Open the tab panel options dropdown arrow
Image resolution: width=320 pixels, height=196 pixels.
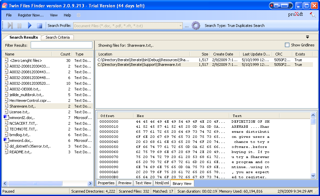pyautogui.click(x=308, y=37)
